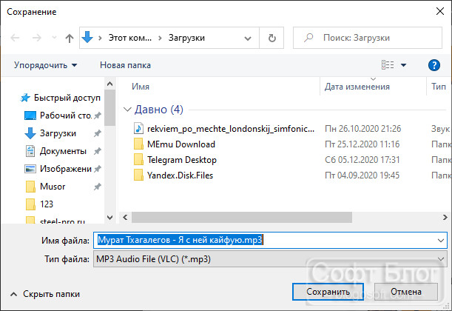Open view options dropdown arrow
This screenshot has width=452, height=311.
pyautogui.click(x=404, y=65)
